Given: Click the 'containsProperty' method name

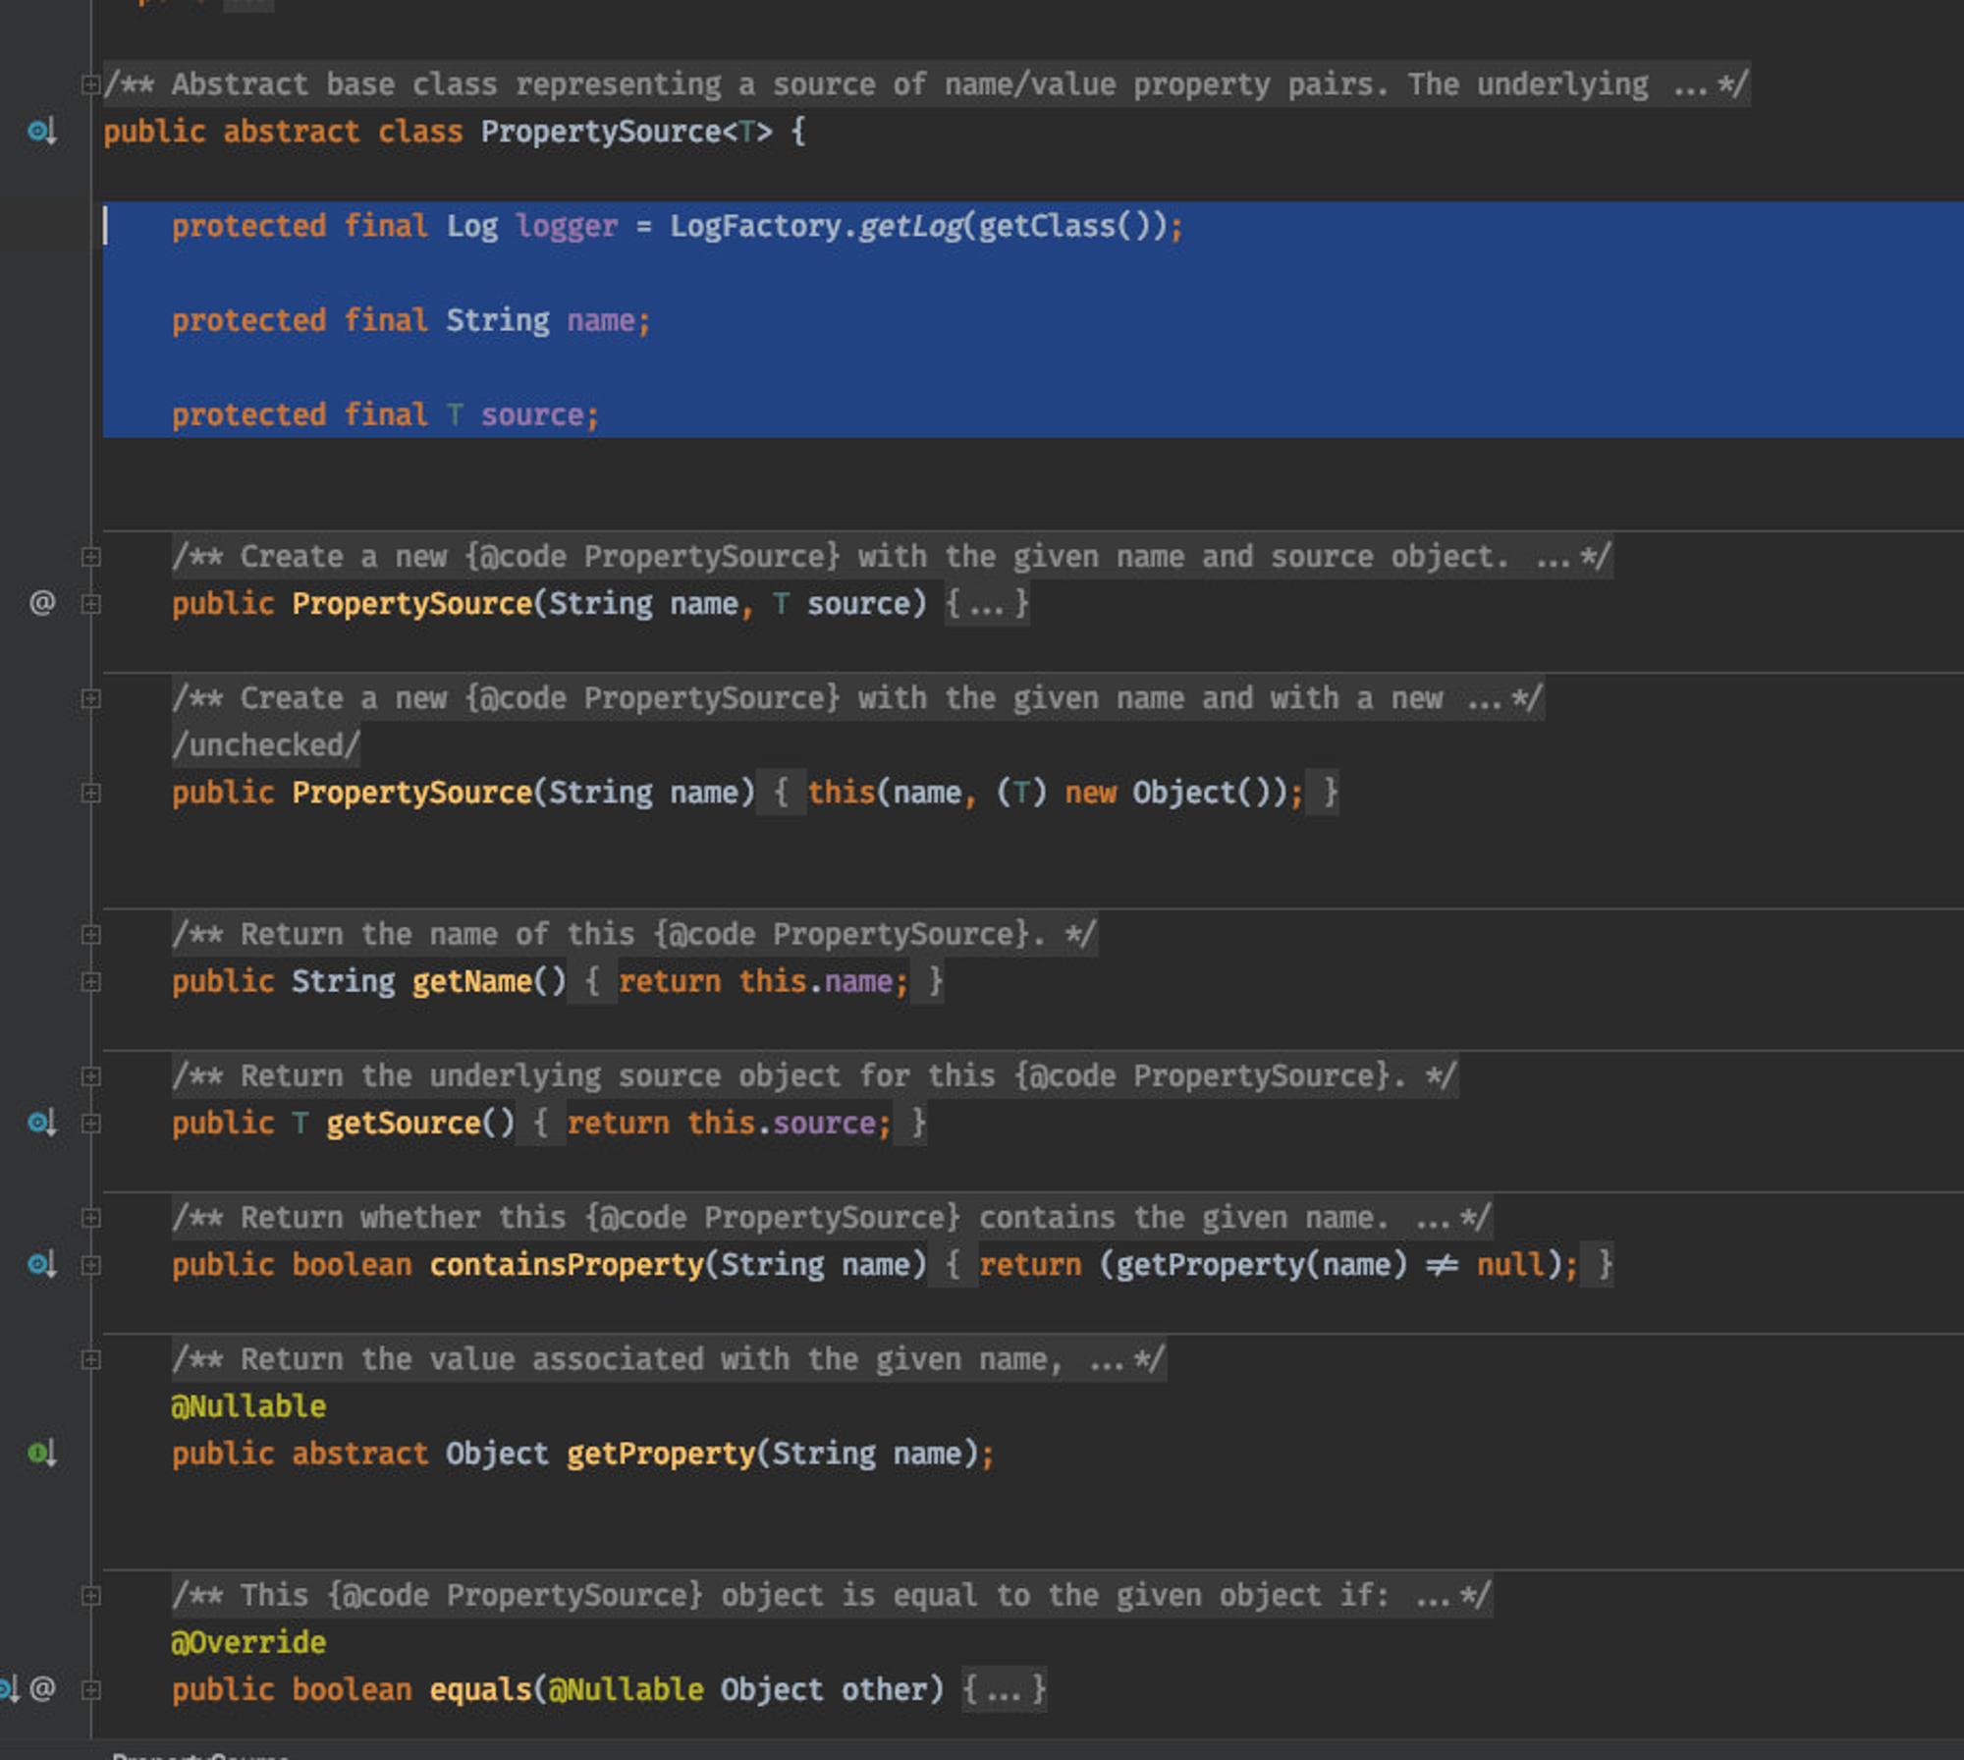Looking at the screenshot, I should pos(567,1264).
